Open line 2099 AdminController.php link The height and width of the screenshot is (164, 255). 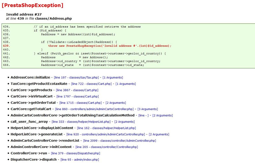pyautogui.click(x=120, y=141)
